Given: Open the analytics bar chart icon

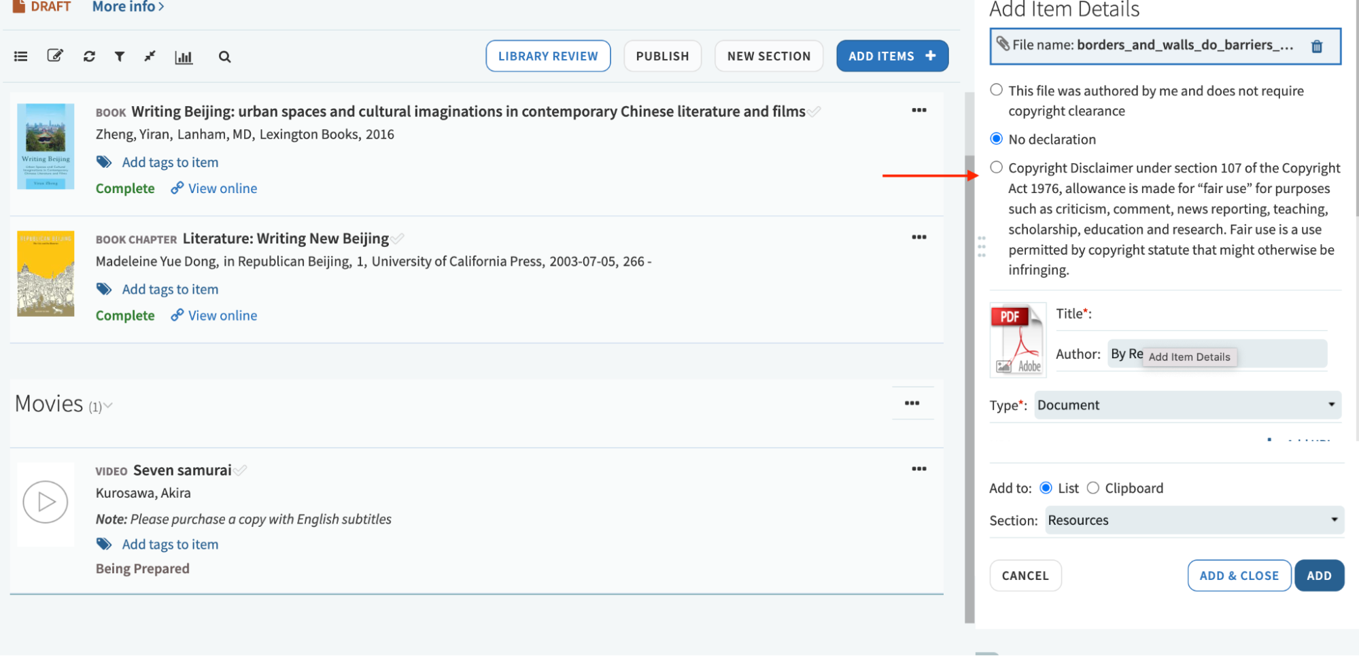Looking at the screenshot, I should click(184, 56).
